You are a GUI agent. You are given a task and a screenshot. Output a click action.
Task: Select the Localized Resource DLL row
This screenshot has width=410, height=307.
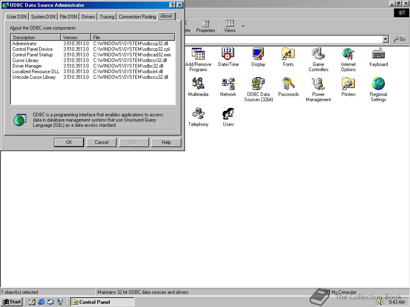(93, 72)
